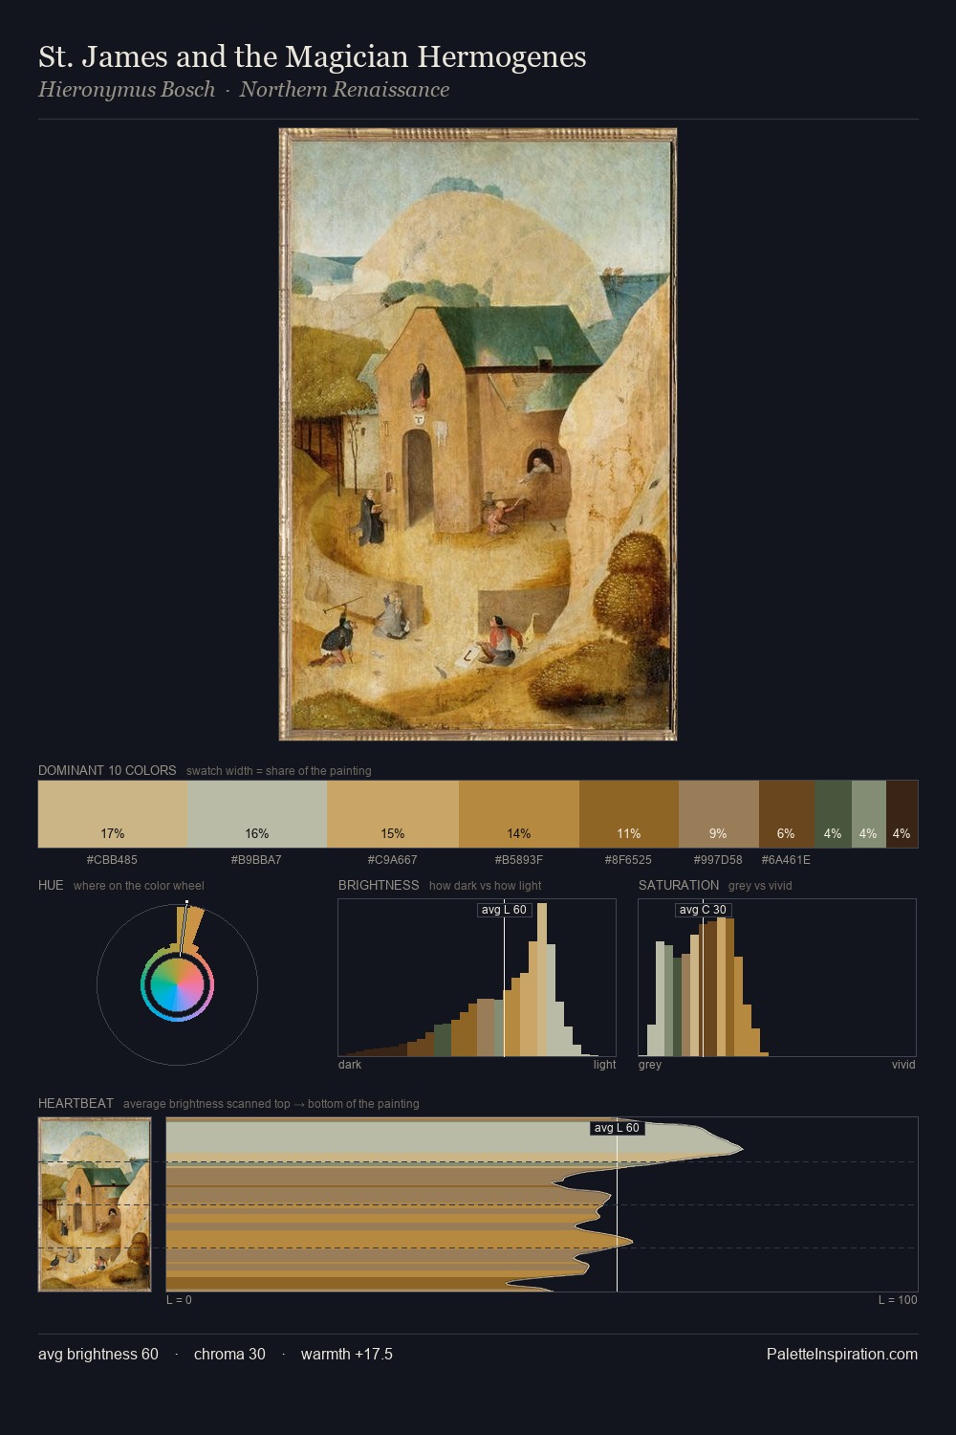Click the 'avg brightness 60' footer text
956x1435 pixels.
98,1354
